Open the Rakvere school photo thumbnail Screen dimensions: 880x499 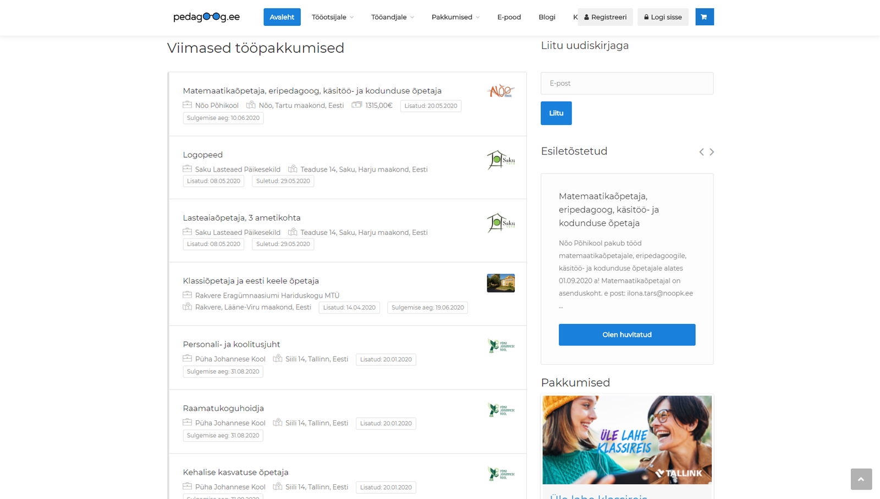501,283
